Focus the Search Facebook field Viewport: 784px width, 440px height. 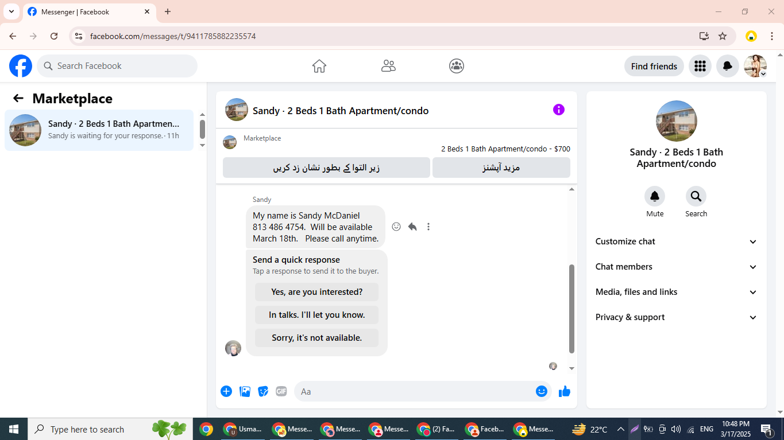117,66
